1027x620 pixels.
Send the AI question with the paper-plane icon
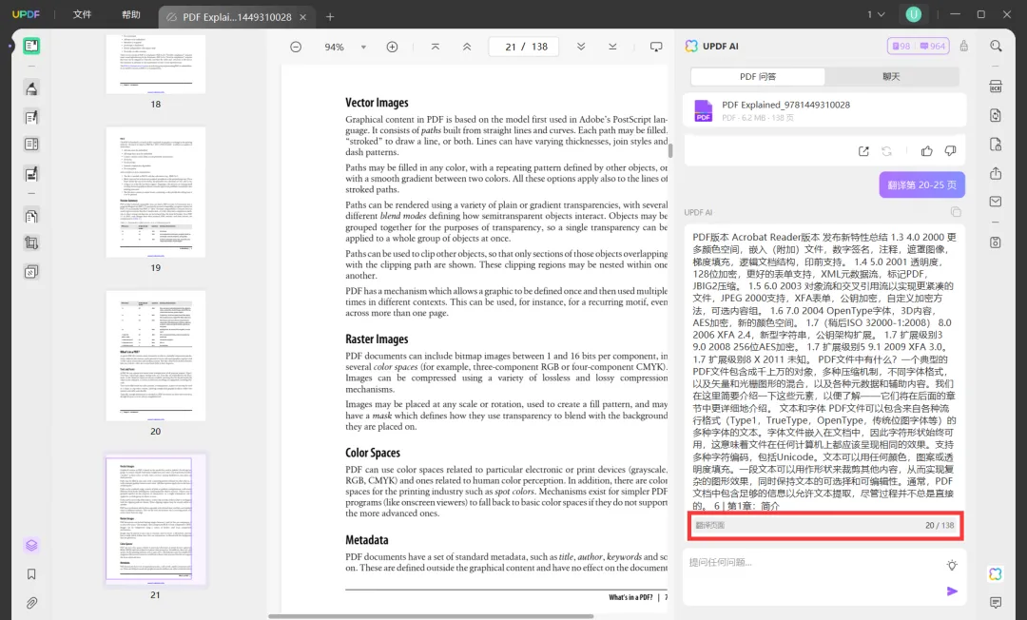click(x=953, y=591)
